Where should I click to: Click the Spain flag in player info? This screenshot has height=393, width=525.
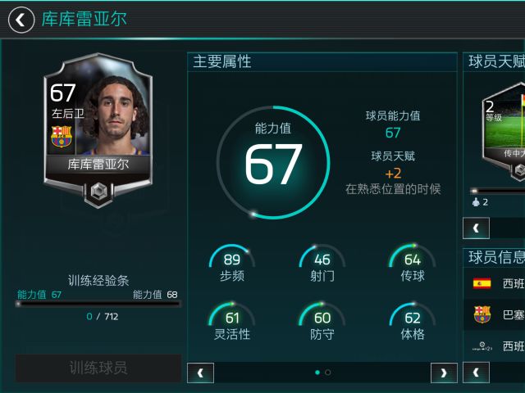pos(482,283)
